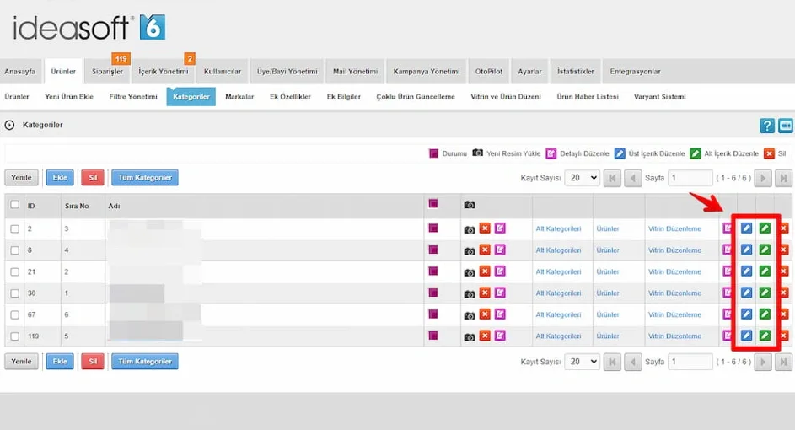Open Ürünler link in row 21
Viewport: 795px width, 430px height.
[x=608, y=271]
